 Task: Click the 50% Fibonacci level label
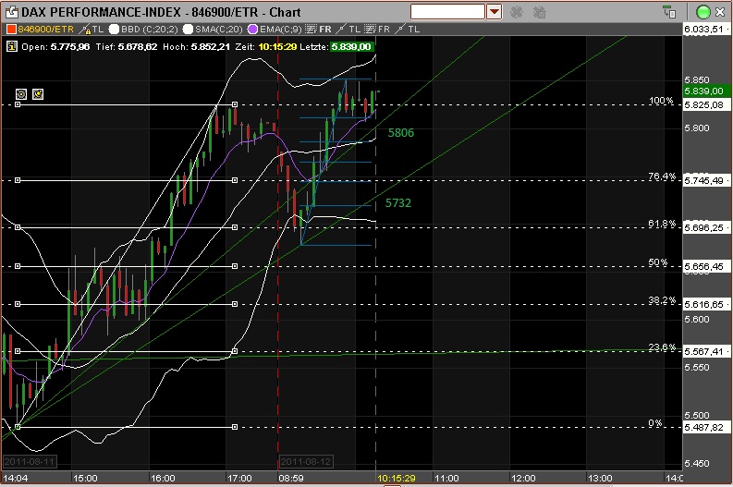tap(657, 262)
